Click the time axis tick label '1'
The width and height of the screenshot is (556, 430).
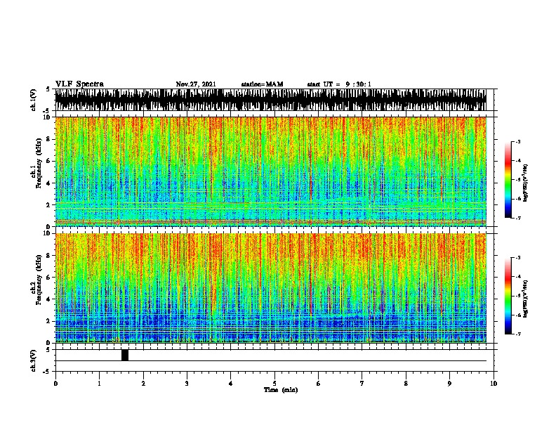tap(99, 384)
